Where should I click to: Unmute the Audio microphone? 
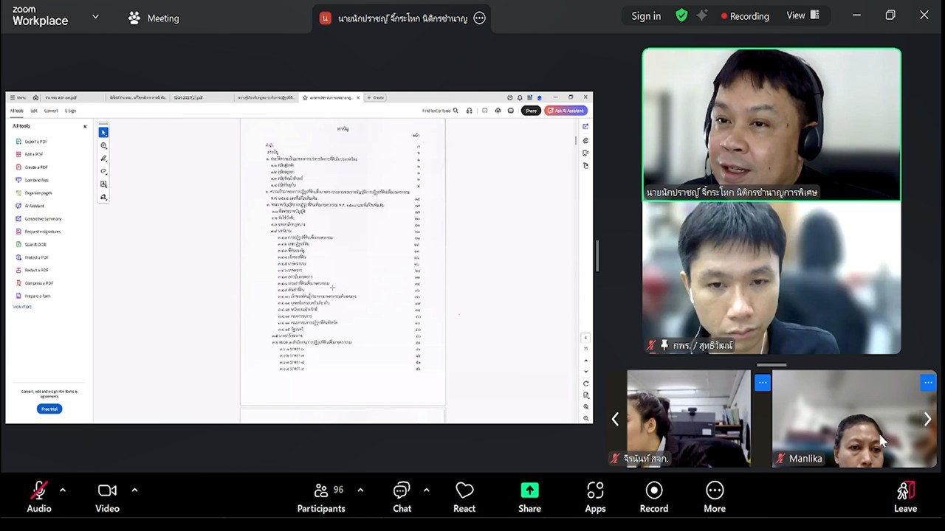coord(39,497)
